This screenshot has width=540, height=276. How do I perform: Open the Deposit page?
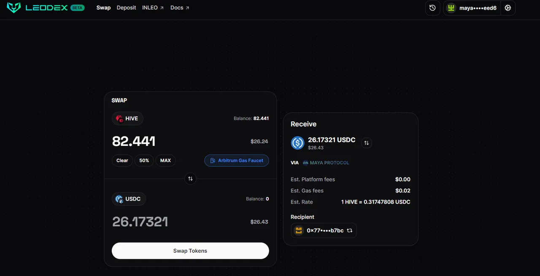click(x=127, y=8)
